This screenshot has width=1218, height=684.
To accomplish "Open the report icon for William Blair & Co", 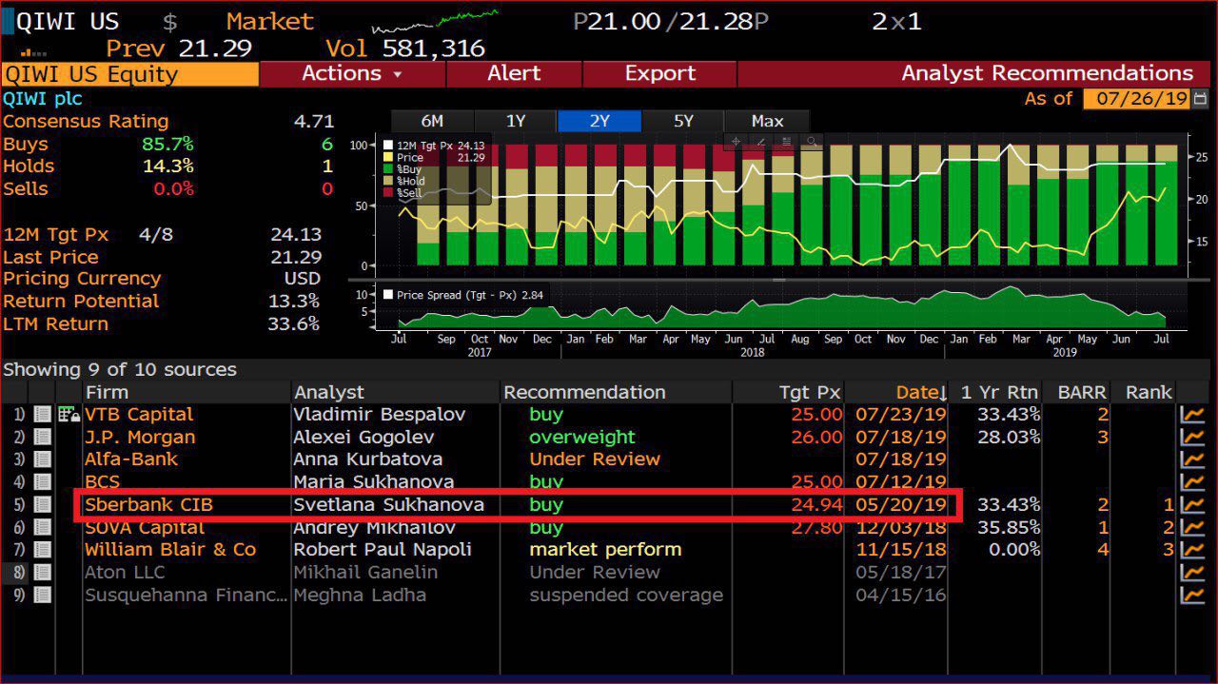I will 42,550.
